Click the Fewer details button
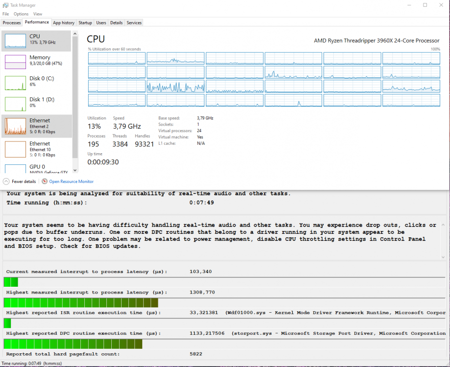Image resolution: width=450 pixels, height=367 pixels. coord(20,182)
